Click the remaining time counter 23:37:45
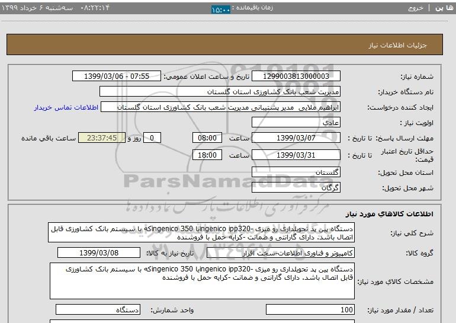Image resolution: width=456 pixels, height=323 pixels. coord(102,137)
